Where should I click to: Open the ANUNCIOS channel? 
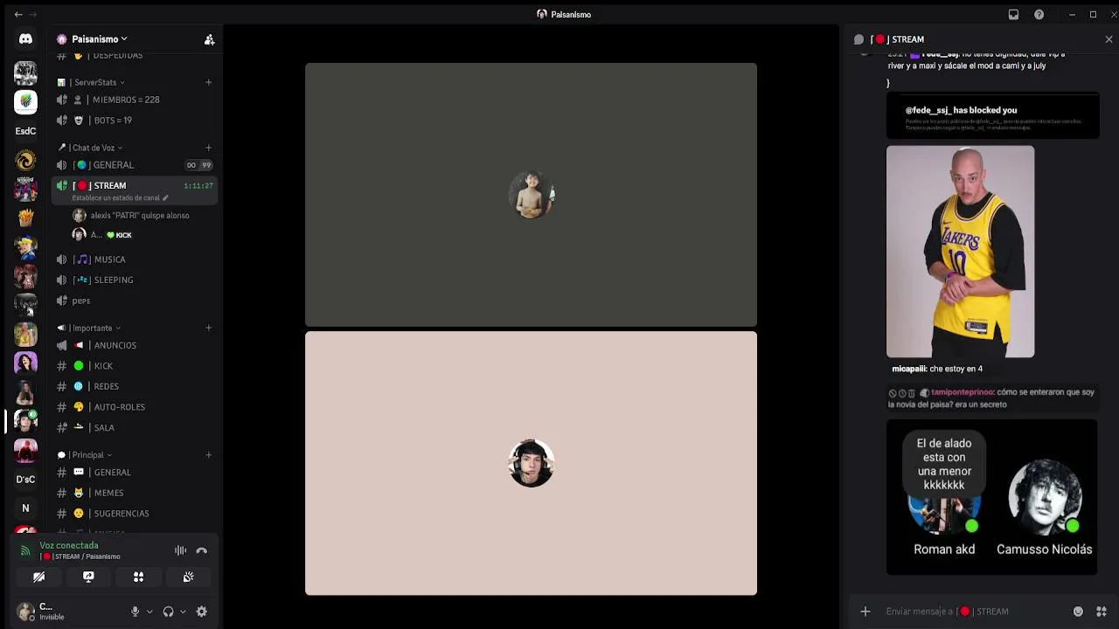[134, 345]
